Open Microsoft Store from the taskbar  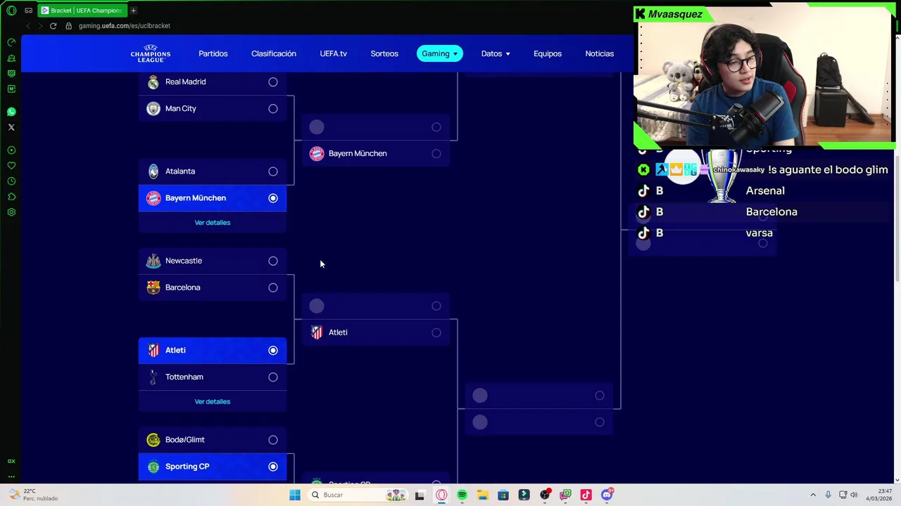(503, 495)
